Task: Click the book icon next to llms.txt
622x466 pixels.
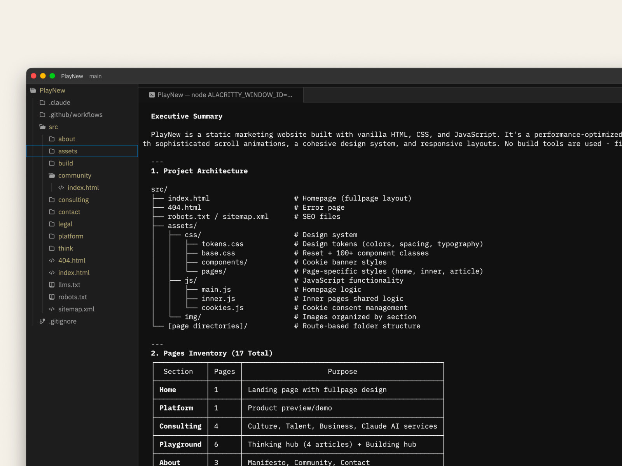Action: 52,285
